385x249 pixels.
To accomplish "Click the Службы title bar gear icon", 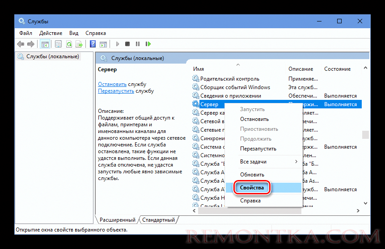I will [x=21, y=21].
